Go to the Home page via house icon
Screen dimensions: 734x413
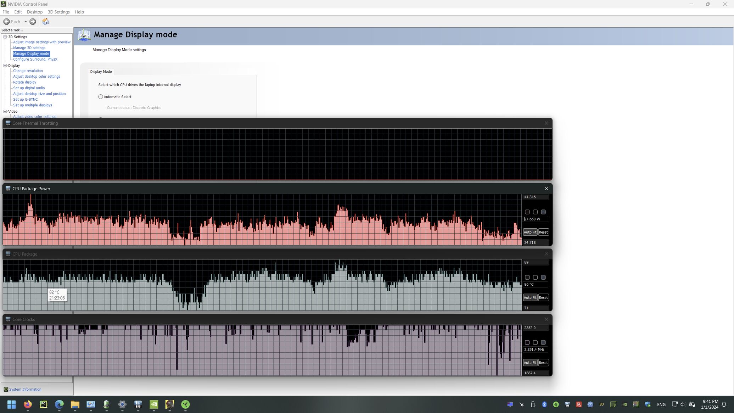pyautogui.click(x=45, y=22)
